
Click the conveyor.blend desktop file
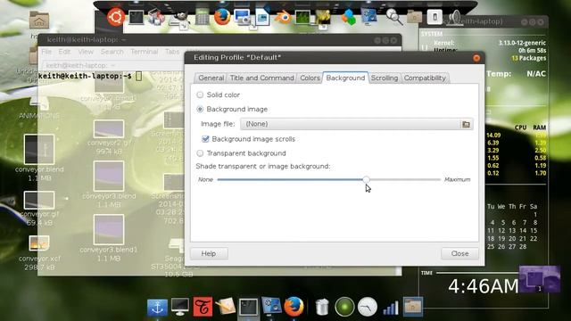click(x=39, y=149)
